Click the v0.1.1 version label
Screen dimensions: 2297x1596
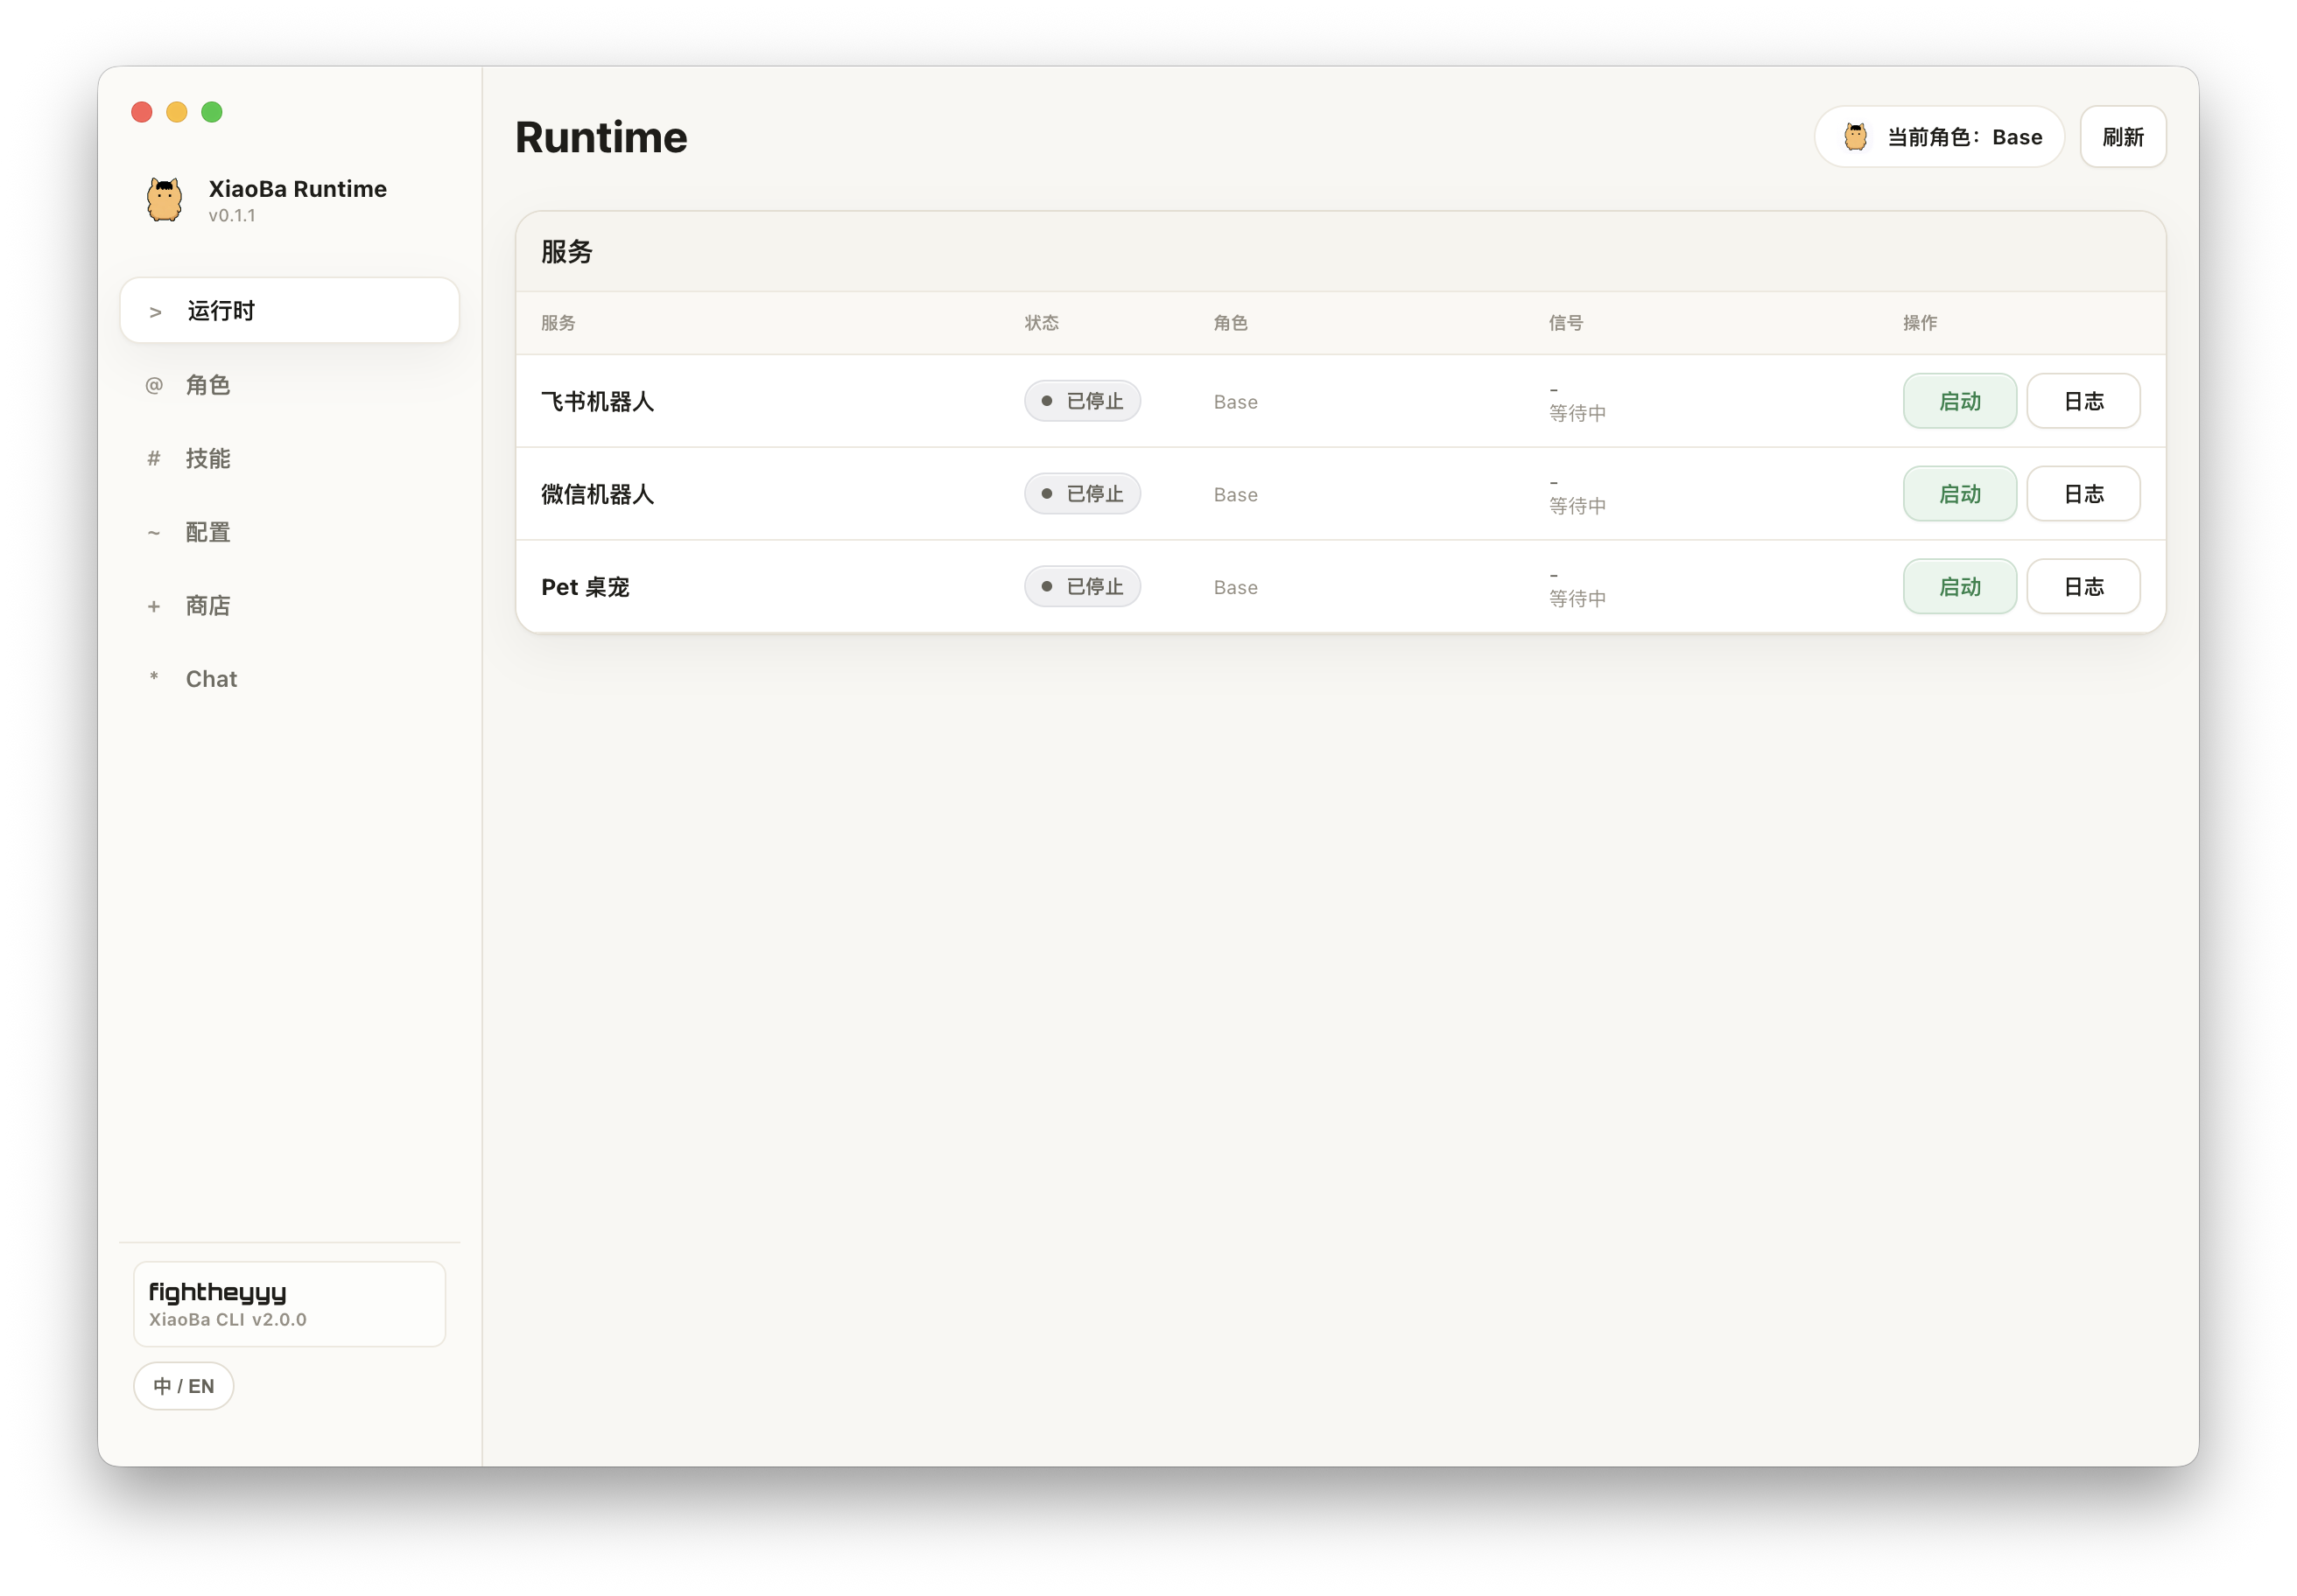click(232, 216)
